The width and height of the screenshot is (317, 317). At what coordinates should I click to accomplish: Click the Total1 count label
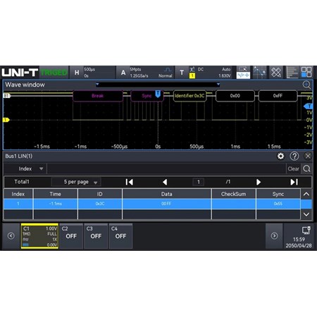click(22, 182)
